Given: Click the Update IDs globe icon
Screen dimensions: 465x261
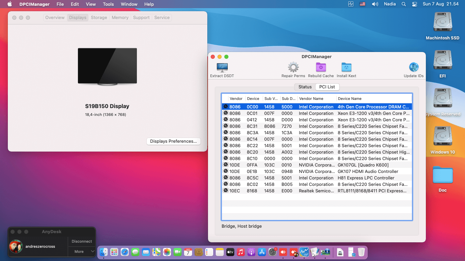Looking at the screenshot, I should pyautogui.click(x=414, y=67).
